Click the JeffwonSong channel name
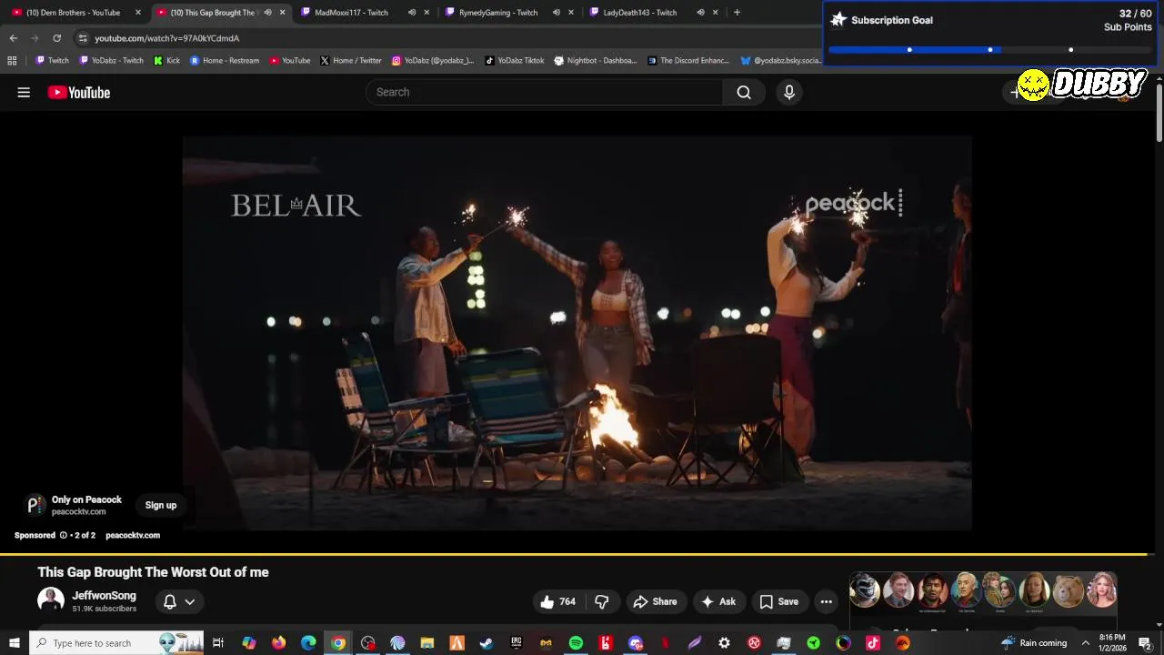The width and height of the screenshot is (1164, 655). [x=105, y=596]
